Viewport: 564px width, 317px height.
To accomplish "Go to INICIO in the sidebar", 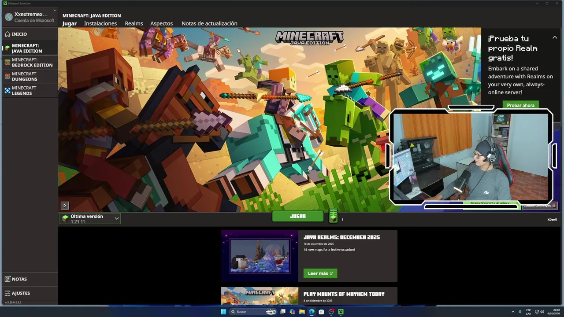I will tap(30, 34).
